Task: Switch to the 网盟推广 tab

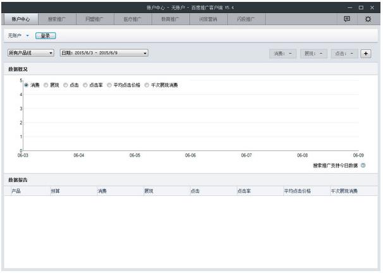Action: 95,19
